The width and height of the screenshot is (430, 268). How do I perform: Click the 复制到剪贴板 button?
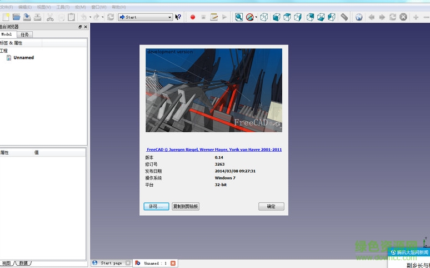tap(185, 206)
